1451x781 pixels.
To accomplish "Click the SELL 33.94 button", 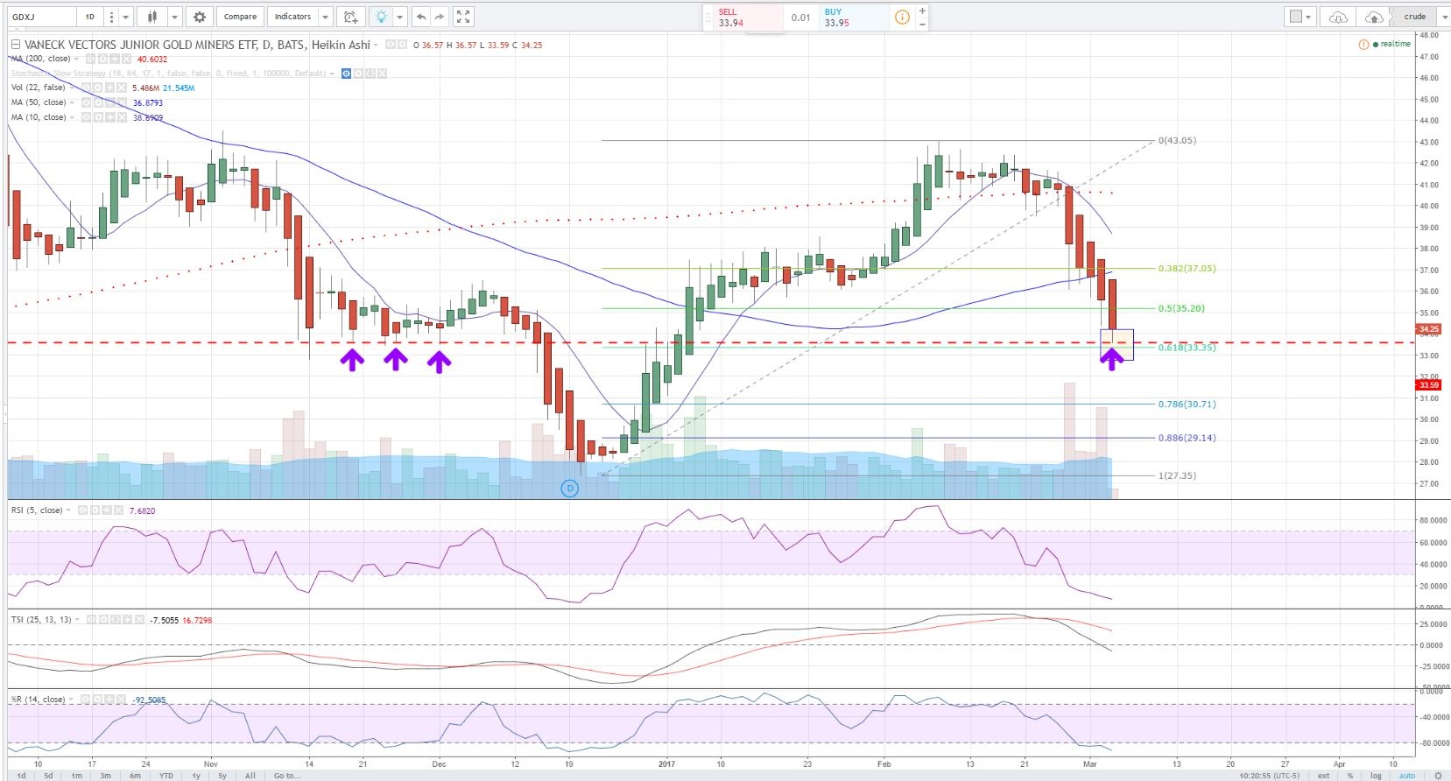I will tap(744, 18).
